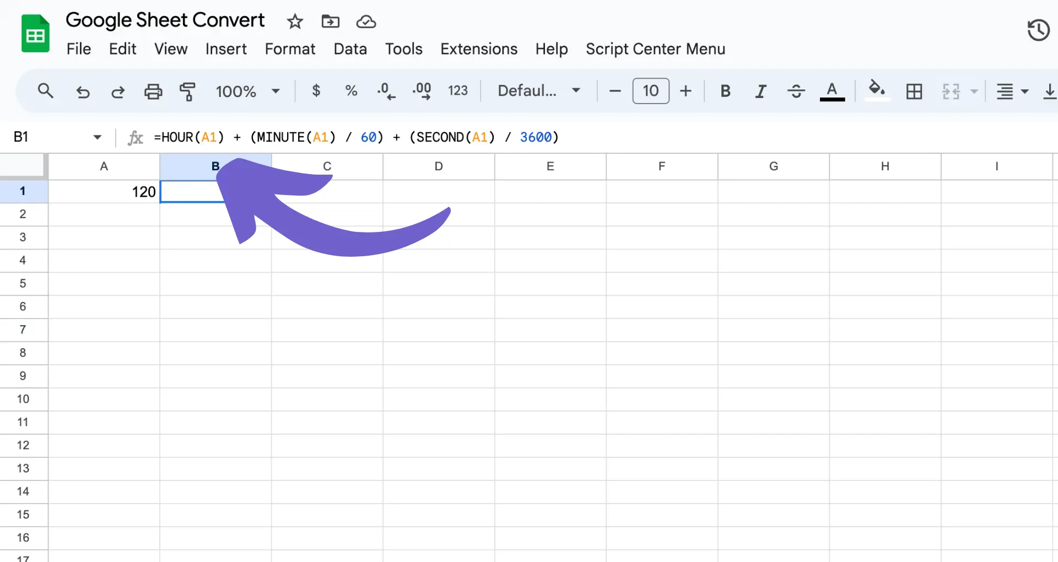This screenshot has height=562, width=1058.
Task: Toggle italic formatting
Action: coord(760,91)
